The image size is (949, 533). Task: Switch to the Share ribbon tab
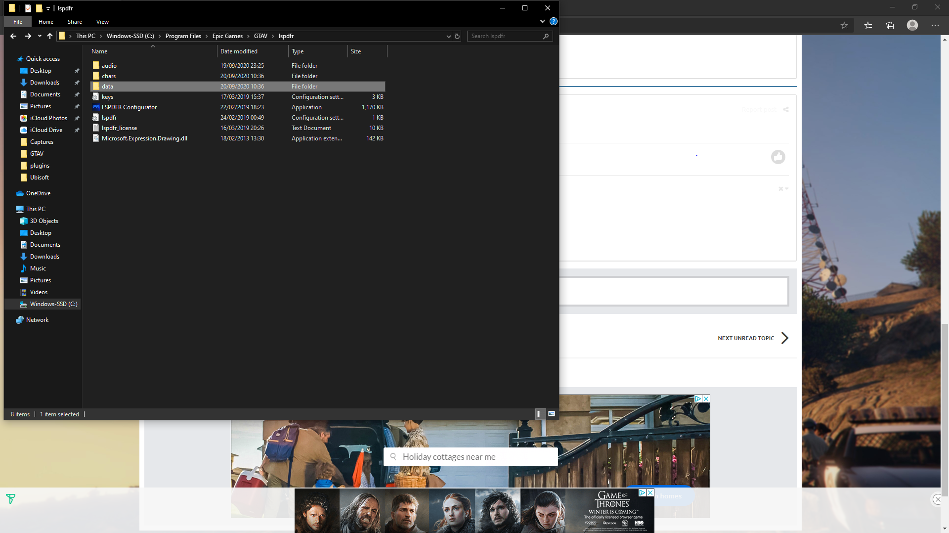point(75,22)
